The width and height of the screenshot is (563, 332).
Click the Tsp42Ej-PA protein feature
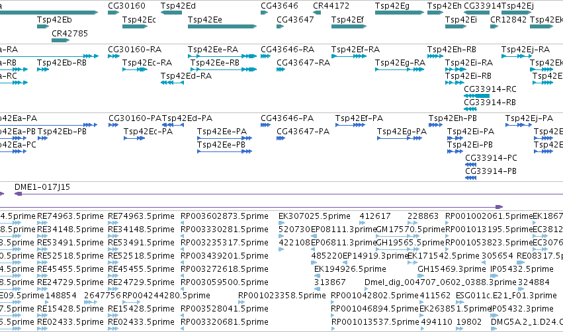coord(519,125)
